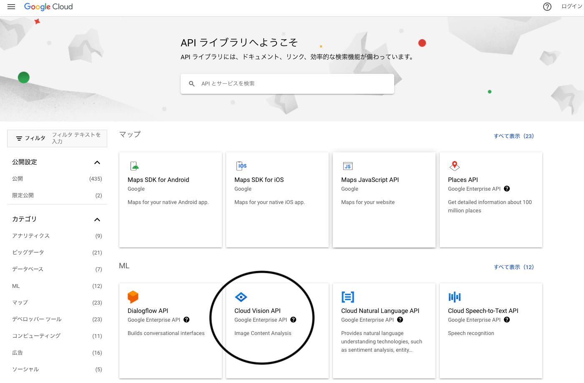Open Dialogflow API card title
584x383 pixels.
(x=148, y=311)
